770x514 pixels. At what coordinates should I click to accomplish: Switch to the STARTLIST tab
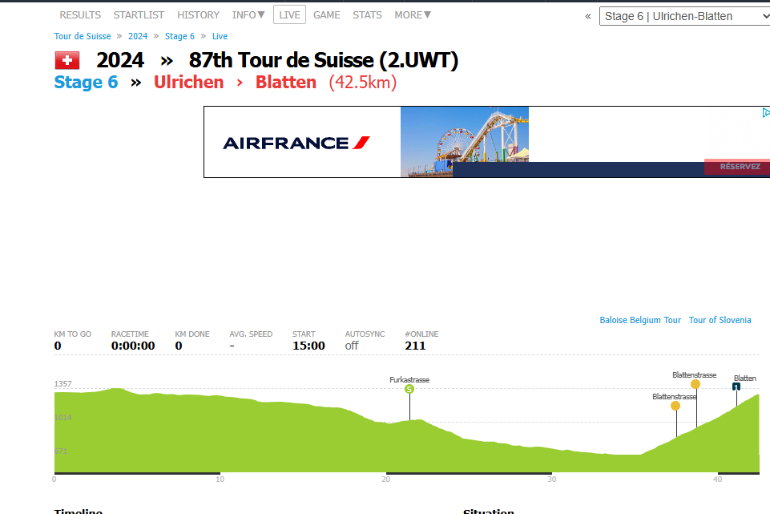[139, 15]
